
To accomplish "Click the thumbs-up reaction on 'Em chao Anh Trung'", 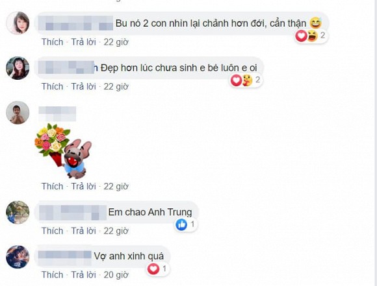I will (181, 225).
